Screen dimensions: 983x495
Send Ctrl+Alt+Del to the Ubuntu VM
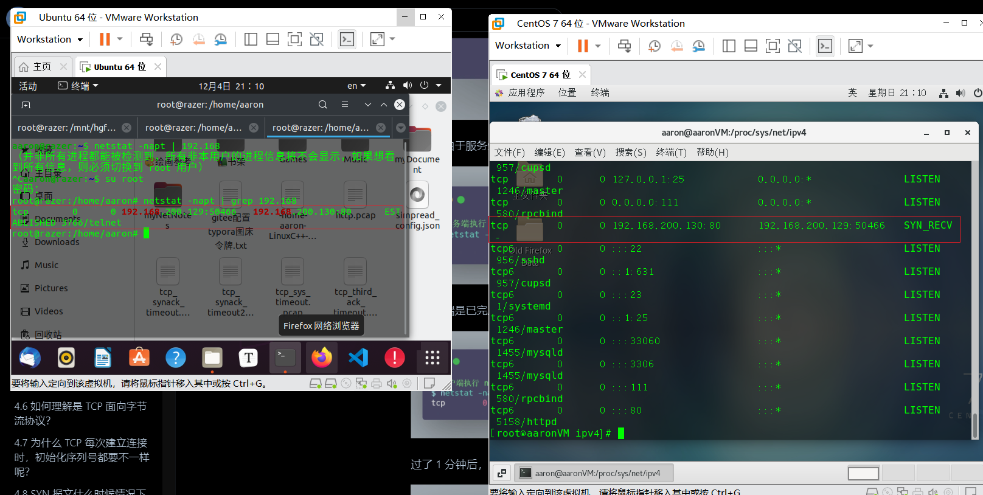point(147,40)
